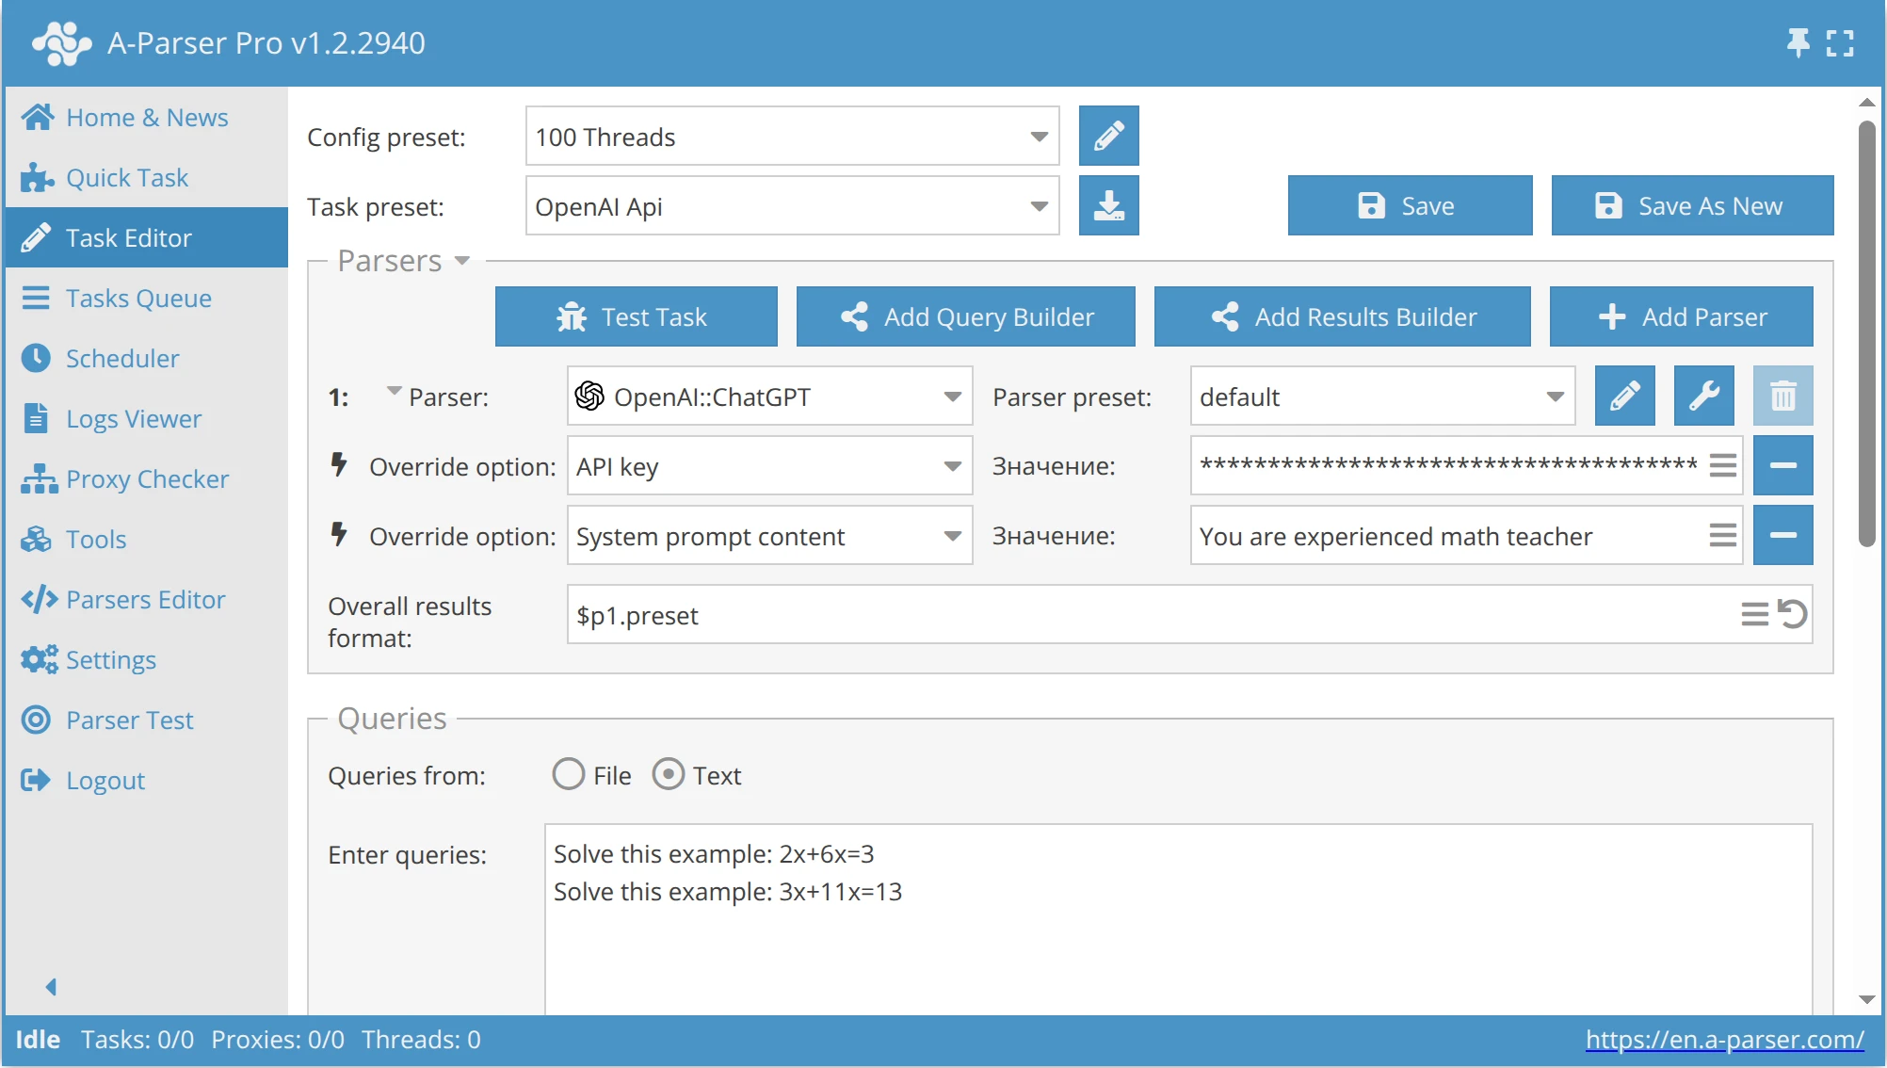Open the Config preset dropdown
This screenshot has height=1068, width=1887.
point(1039,136)
